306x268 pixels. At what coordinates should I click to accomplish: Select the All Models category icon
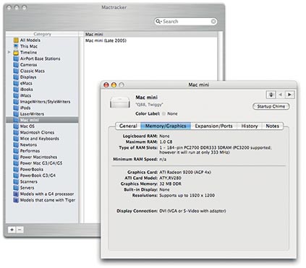[16, 40]
